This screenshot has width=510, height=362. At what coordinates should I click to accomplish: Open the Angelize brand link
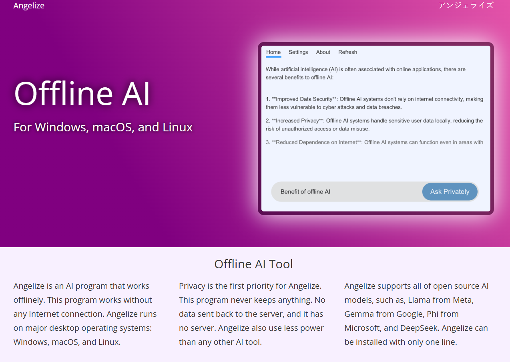coord(29,6)
